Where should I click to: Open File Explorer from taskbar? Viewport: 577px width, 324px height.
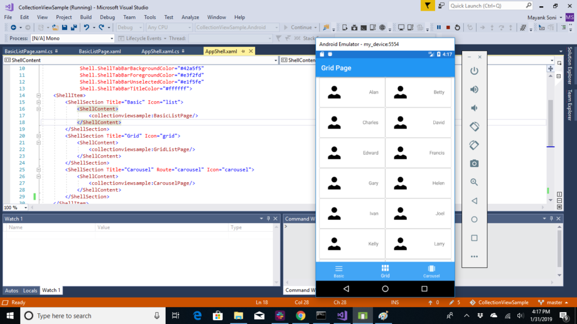click(238, 316)
